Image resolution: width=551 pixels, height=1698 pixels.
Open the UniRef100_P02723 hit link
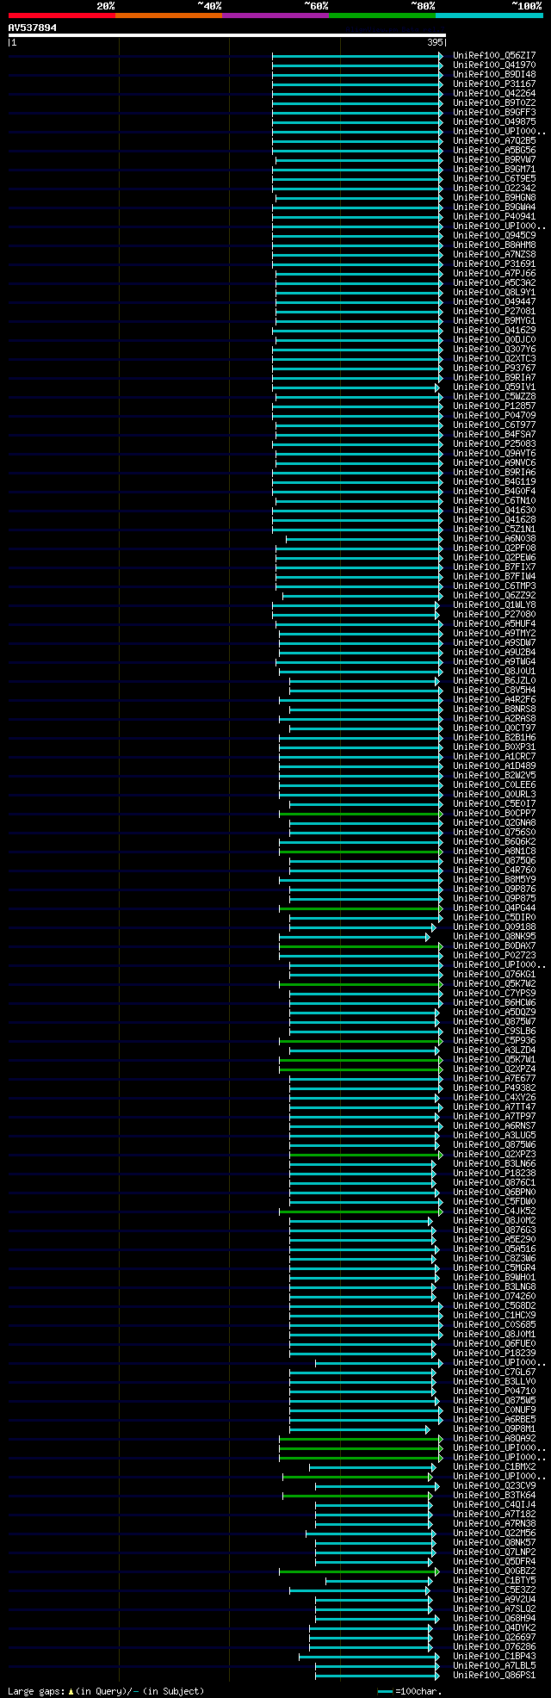tap(494, 955)
